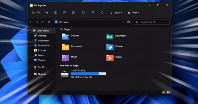
Task: Click the overlapping screens toolbar icon
Action: pyautogui.click(x=92, y=13)
